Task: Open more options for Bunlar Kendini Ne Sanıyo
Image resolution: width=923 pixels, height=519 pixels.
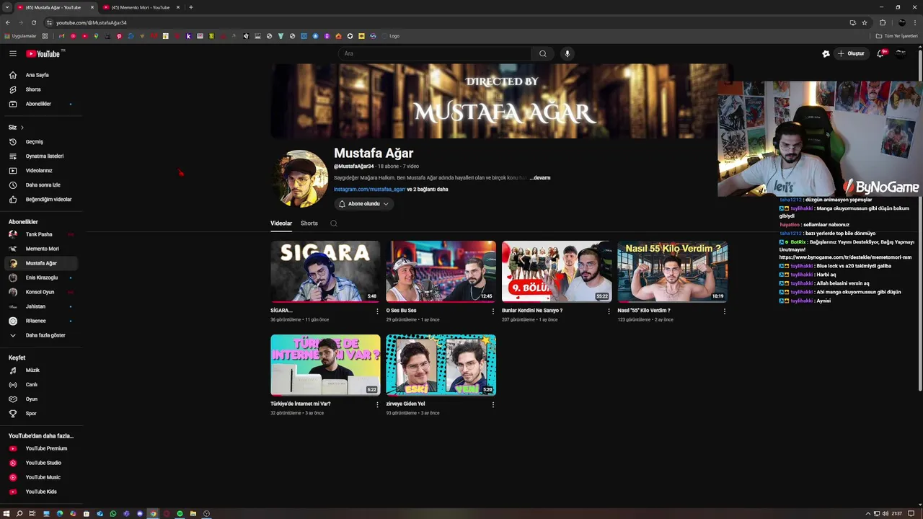Action: 609,311
